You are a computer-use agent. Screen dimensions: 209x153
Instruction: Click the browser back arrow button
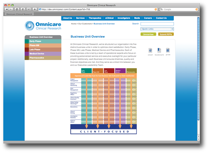tap(7, 10)
